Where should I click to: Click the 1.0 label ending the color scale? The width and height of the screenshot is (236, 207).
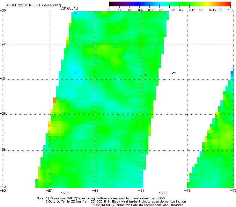point(230,10)
